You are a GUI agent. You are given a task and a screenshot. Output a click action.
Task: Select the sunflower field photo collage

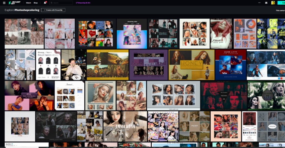[x=107, y=65]
